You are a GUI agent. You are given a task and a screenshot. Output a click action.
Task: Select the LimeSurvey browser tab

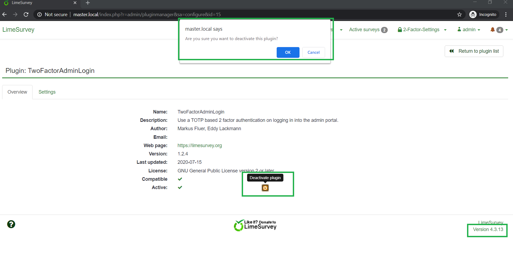(40, 3)
